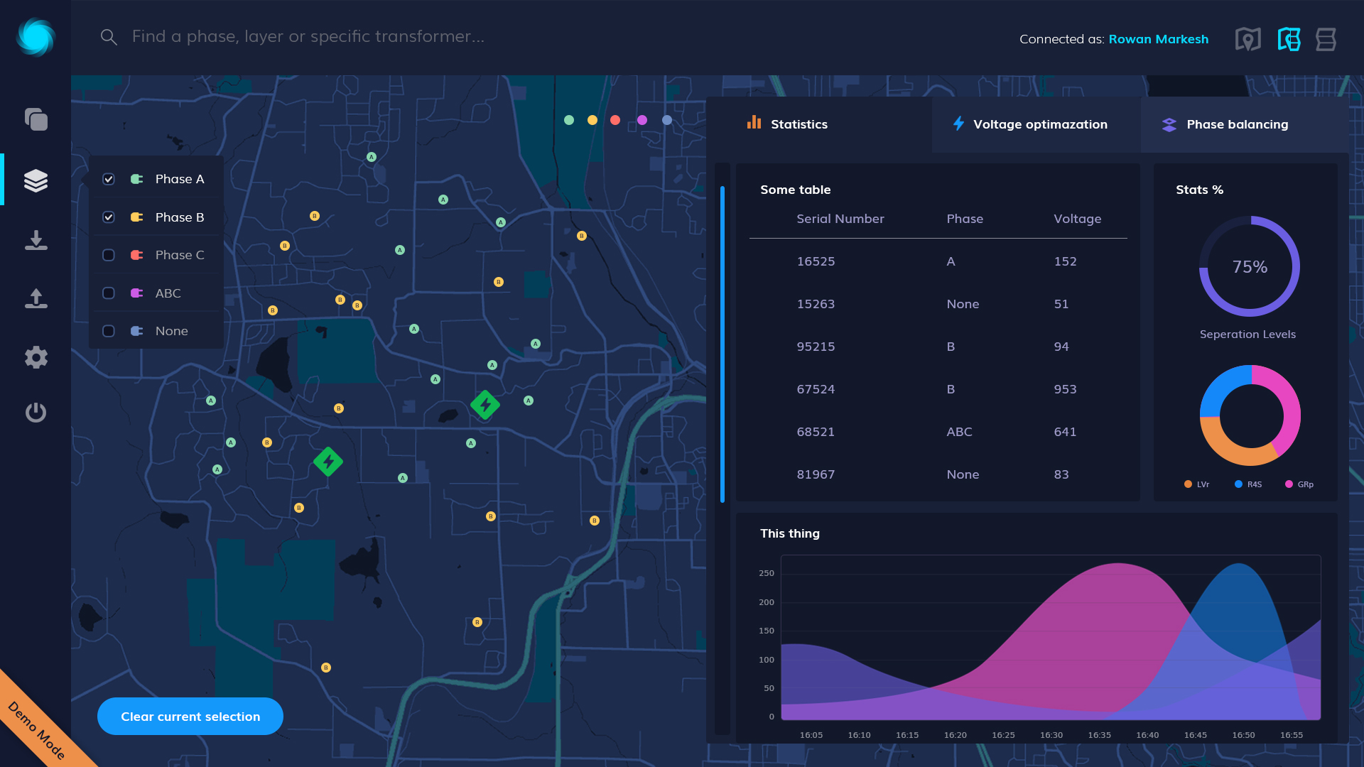This screenshot has width=1364, height=767.
Task: Enable the ABC checkbox
Action: point(109,293)
